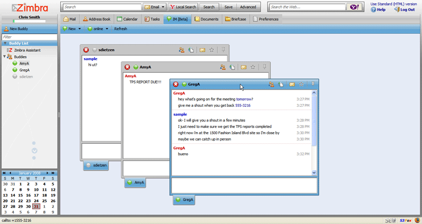The image size is (422, 224).
Task: Click the Log Out link
Action: coord(405,10)
